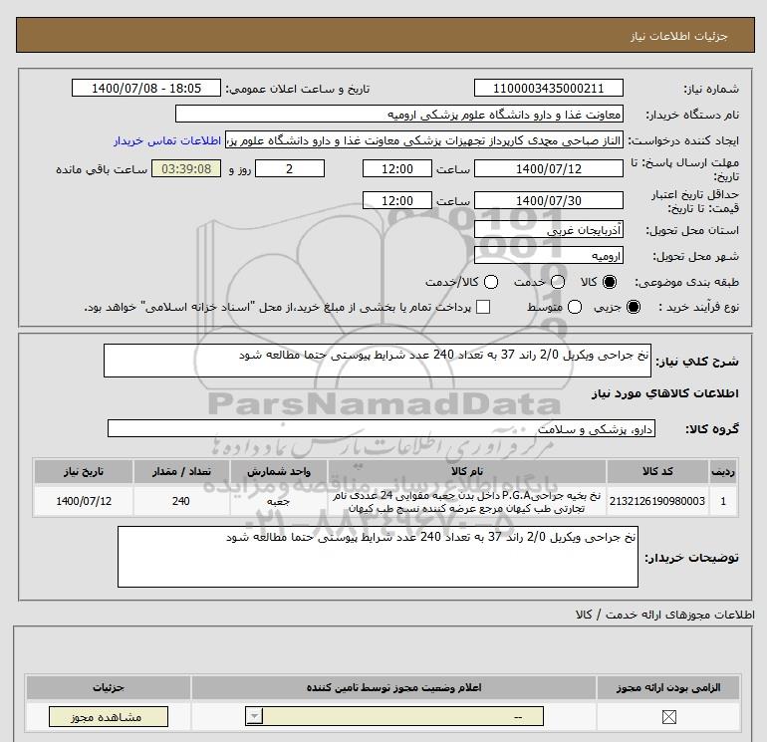Click the تاریخ نیاز column header
The width and height of the screenshot is (767, 742).
pos(83,471)
